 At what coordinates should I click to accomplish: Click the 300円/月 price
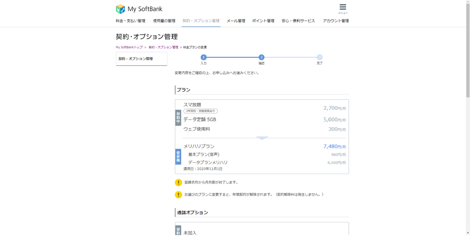pos(337,129)
